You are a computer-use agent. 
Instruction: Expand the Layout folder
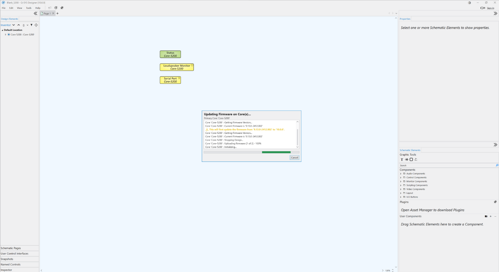click(401, 193)
